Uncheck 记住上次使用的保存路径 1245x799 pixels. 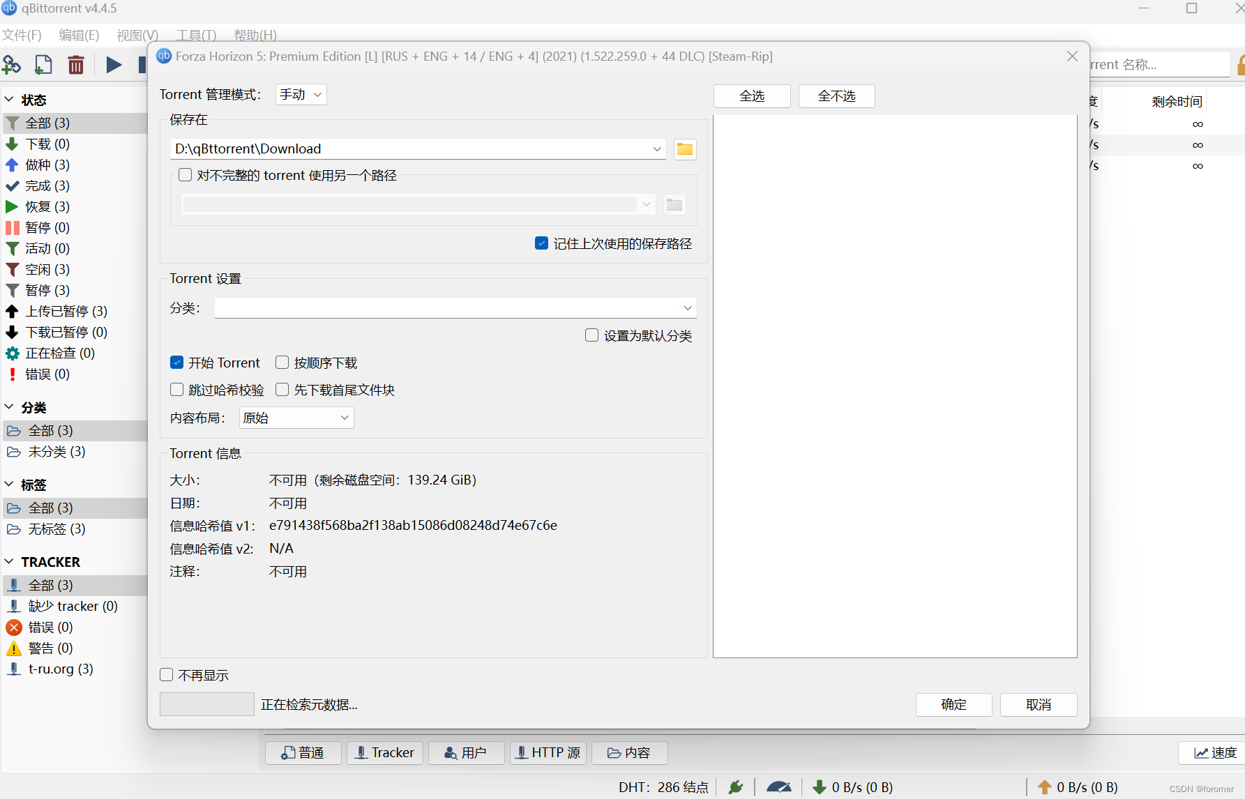pyautogui.click(x=542, y=243)
